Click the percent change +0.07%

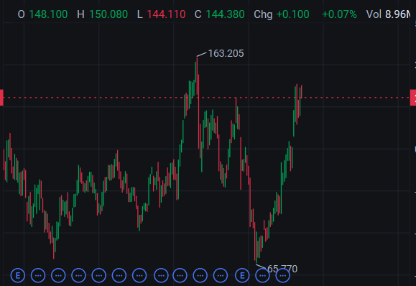[339, 14]
